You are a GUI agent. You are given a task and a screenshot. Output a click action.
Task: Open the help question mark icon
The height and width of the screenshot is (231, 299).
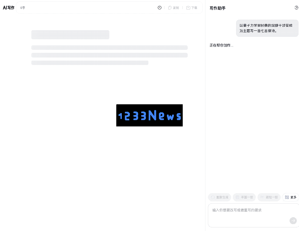tap(297, 8)
